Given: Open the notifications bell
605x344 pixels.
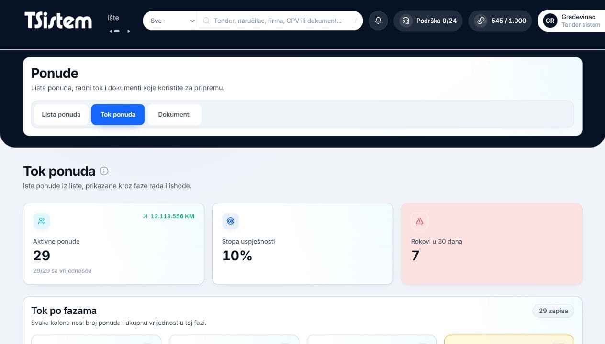Looking at the screenshot, I should tap(378, 21).
